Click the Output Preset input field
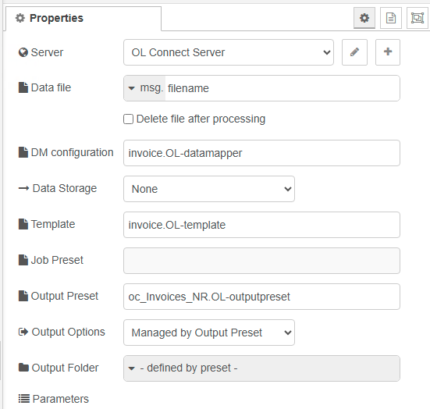430x409 pixels. click(x=261, y=297)
